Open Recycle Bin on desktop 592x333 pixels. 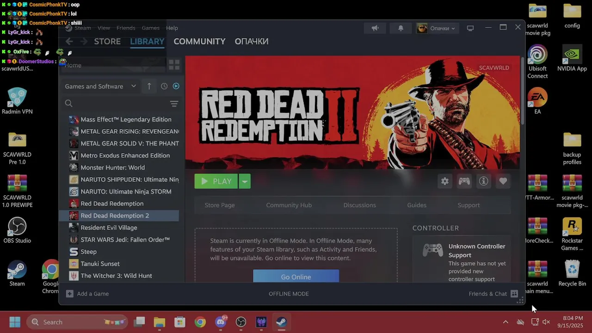click(572, 273)
